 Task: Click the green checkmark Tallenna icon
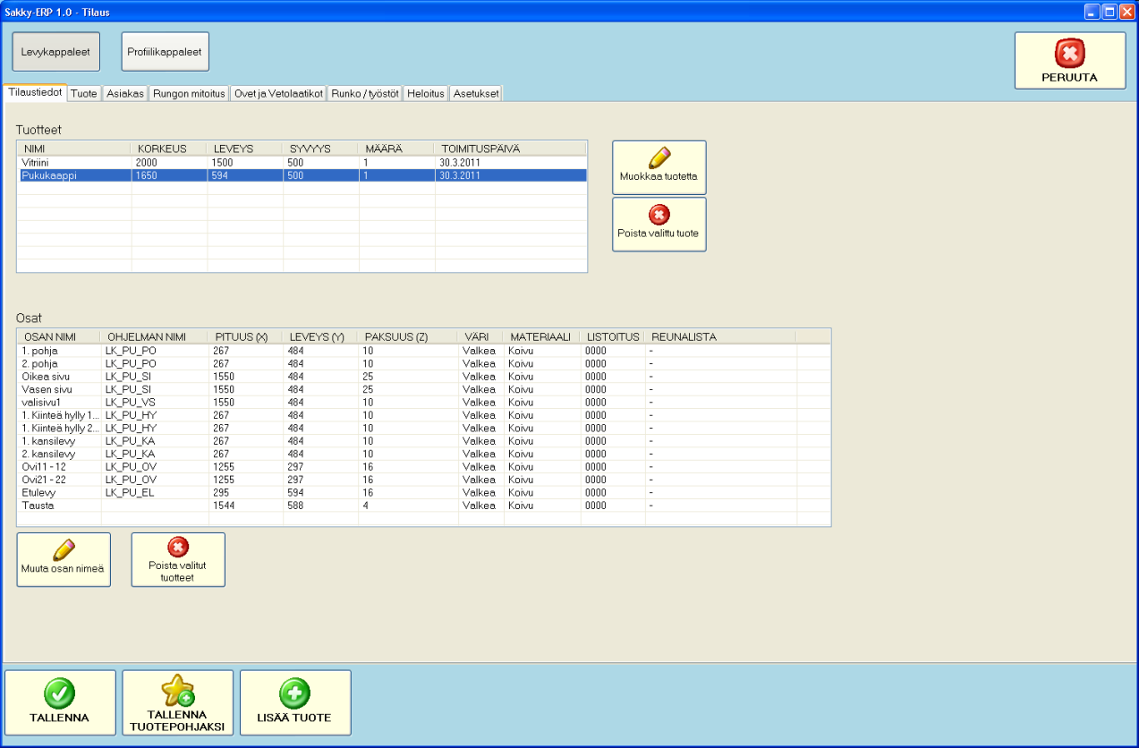coord(60,693)
